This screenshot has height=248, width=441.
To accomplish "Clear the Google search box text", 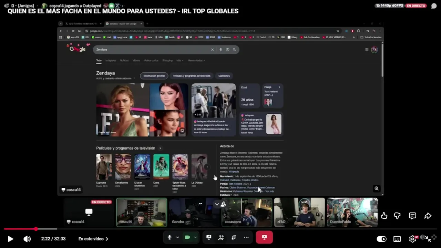I will pyautogui.click(x=212, y=50).
